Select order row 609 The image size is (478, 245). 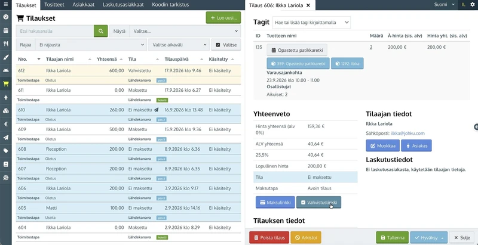pos(128,129)
